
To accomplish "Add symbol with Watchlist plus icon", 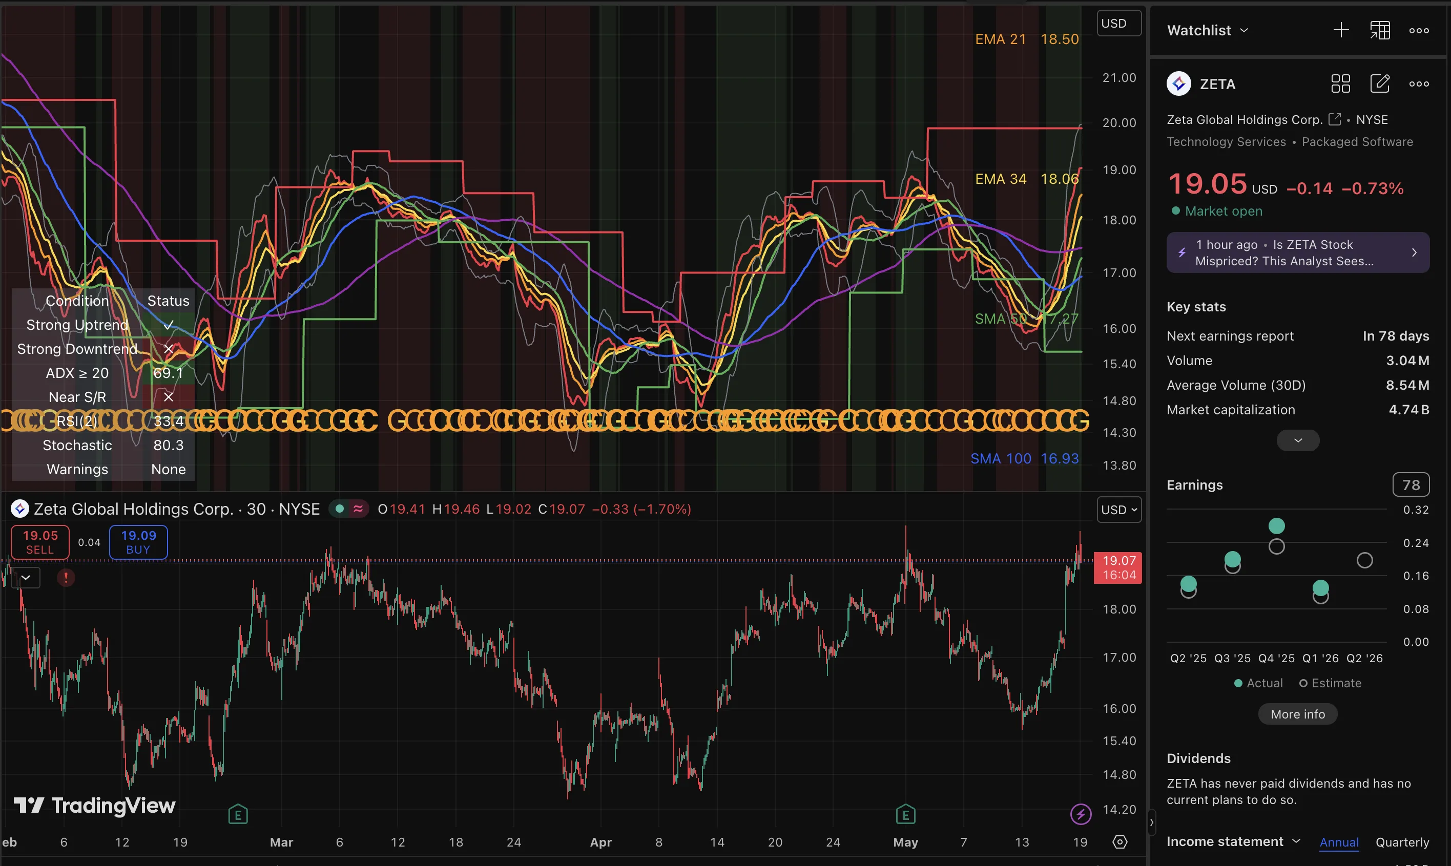I will pyautogui.click(x=1341, y=30).
